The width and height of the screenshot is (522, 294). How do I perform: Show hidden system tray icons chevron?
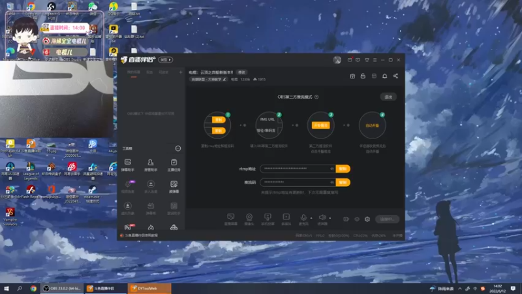(x=460, y=289)
